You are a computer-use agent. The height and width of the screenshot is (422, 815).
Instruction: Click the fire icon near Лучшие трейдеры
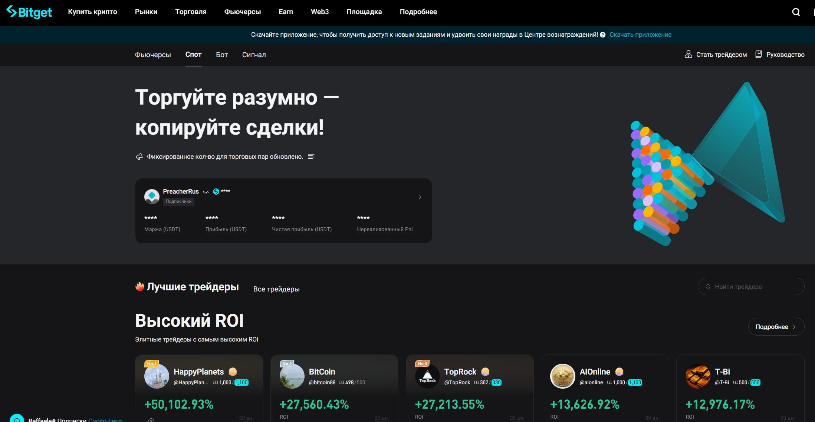140,287
